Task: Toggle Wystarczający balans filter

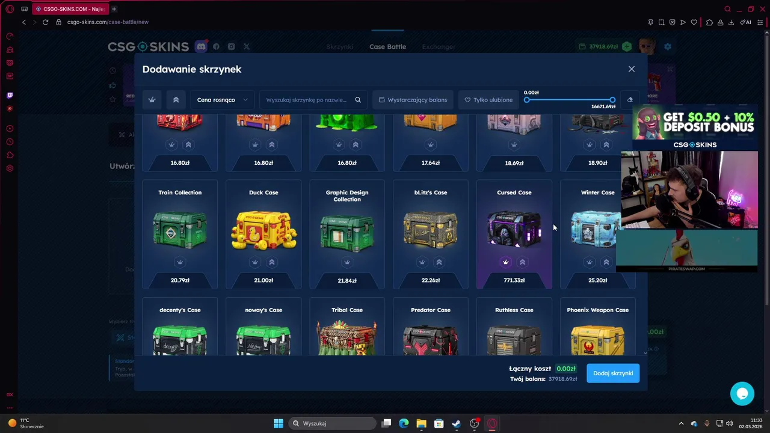Action: (x=413, y=100)
